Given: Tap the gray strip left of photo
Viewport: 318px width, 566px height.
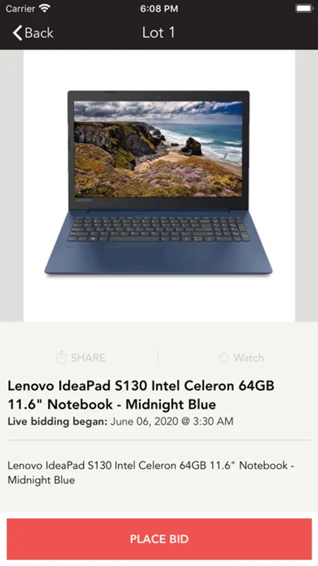Looking at the screenshot, I should [12, 186].
